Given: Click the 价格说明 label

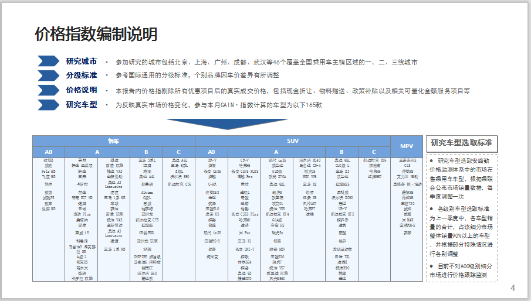Looking at the screenshot, I should (x=81, y=90).
